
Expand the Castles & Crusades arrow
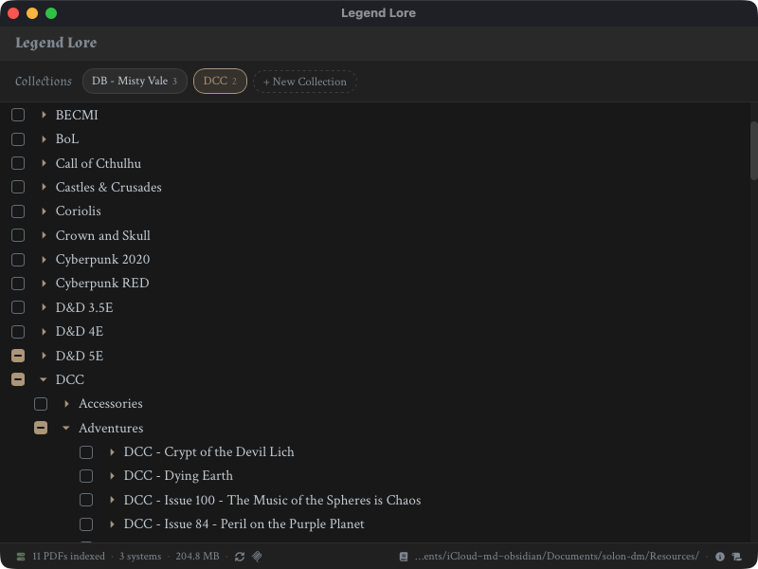pos(44,187)
